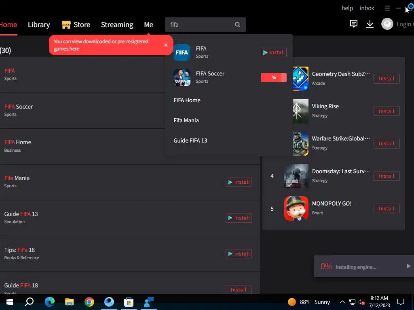
Task: Open the blue circular app in taskbar
Action: coord(109,302)
